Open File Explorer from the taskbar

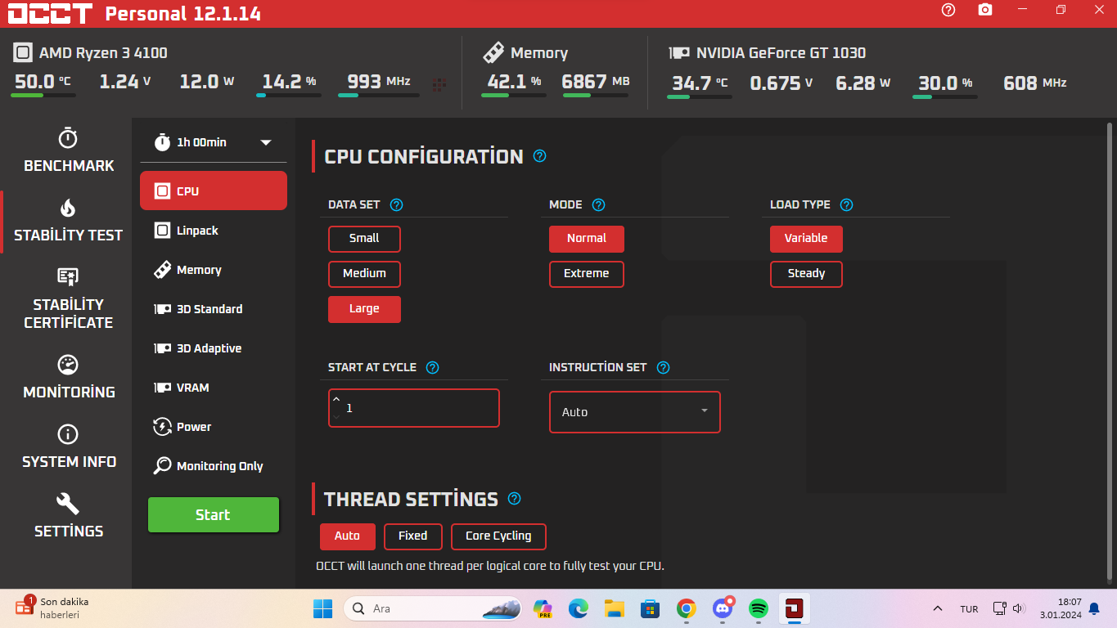(615, 608)
